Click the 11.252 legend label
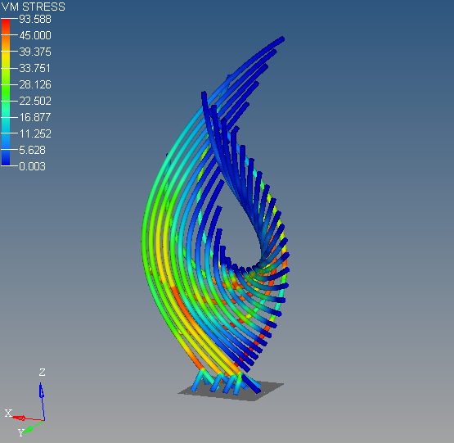The width and height of the screenshot is (454, 443). pyautogui.click(x=35, y=133)
